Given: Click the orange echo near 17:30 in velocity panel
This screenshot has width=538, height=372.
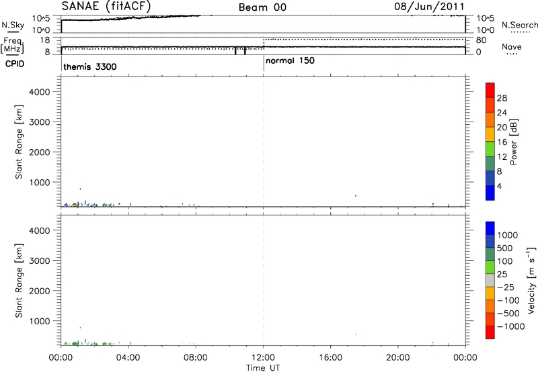Looking at the screenshot, I should coord(356,334).
